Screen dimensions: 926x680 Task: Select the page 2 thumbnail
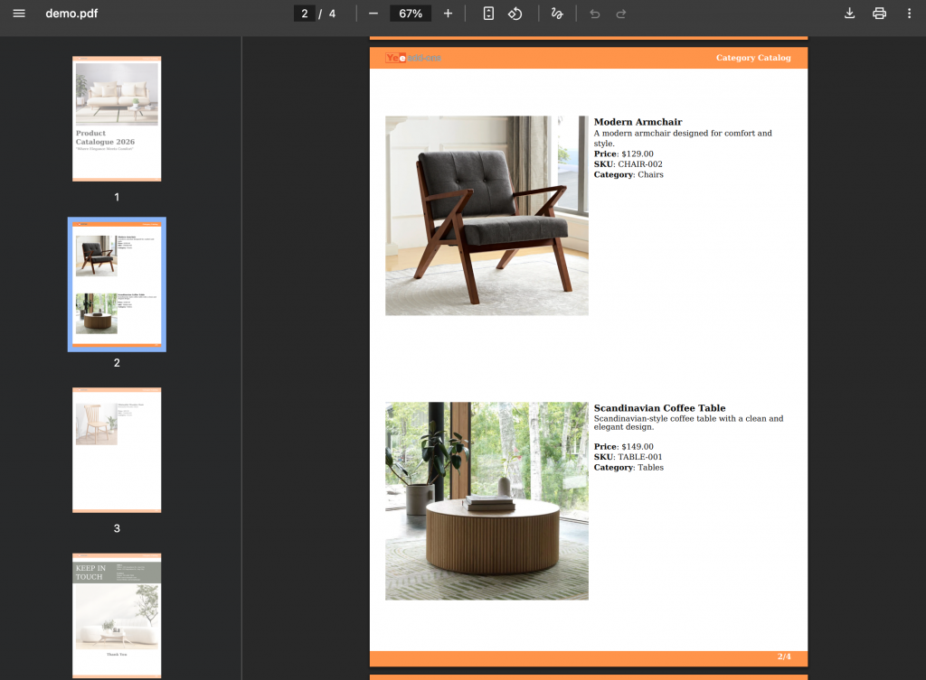click(x=117, y=284)
